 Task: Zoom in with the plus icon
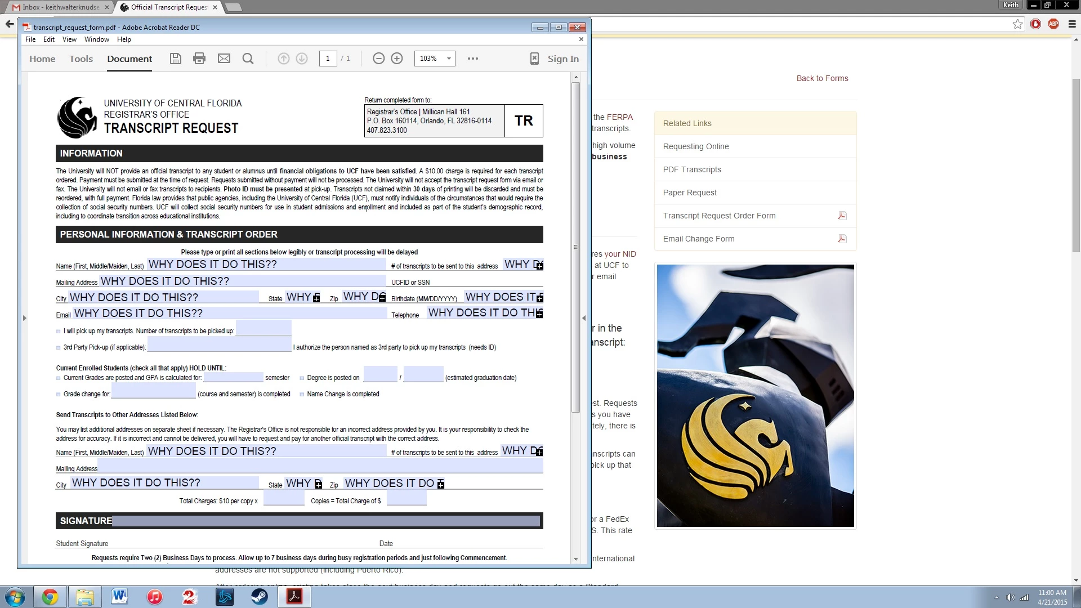(x=397, y=59)
